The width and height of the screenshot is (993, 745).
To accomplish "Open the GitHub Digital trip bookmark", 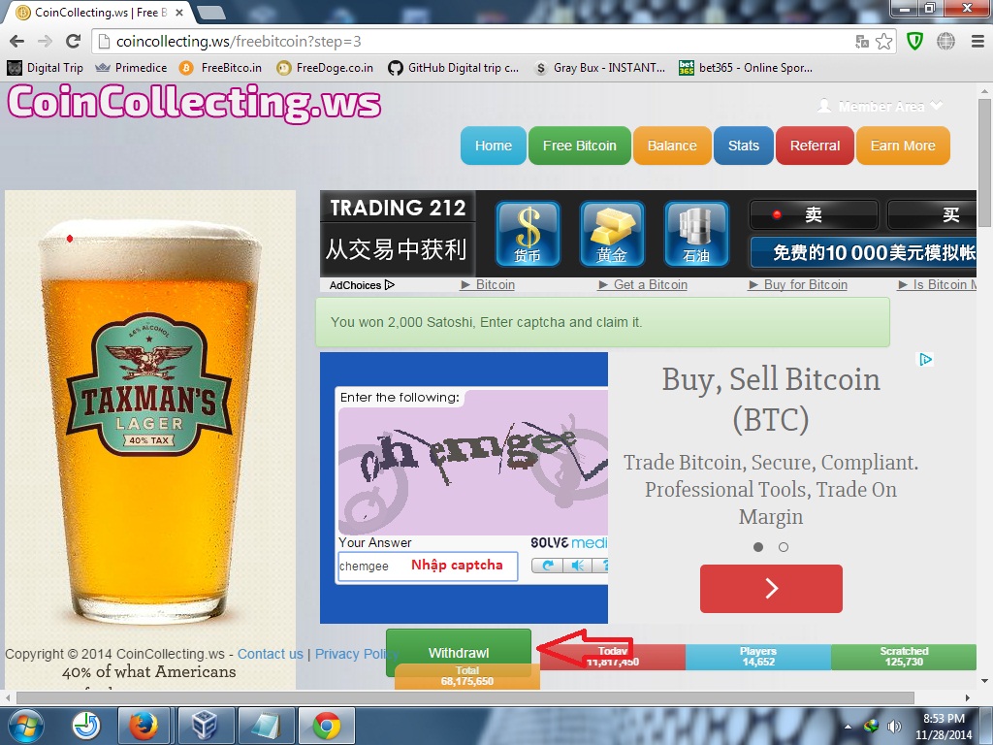I will point(454,68).
